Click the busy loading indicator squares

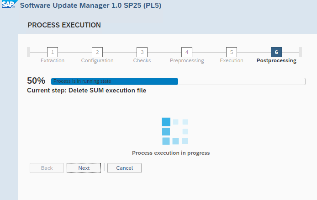[x=175, y=131]
